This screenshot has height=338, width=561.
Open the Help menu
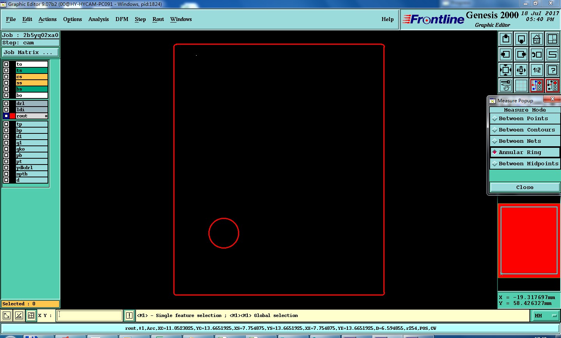click(388, 19)
